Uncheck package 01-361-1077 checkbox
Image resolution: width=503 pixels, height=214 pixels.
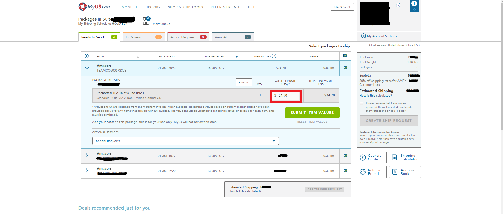pyautogui.click(x=345, y=156)
